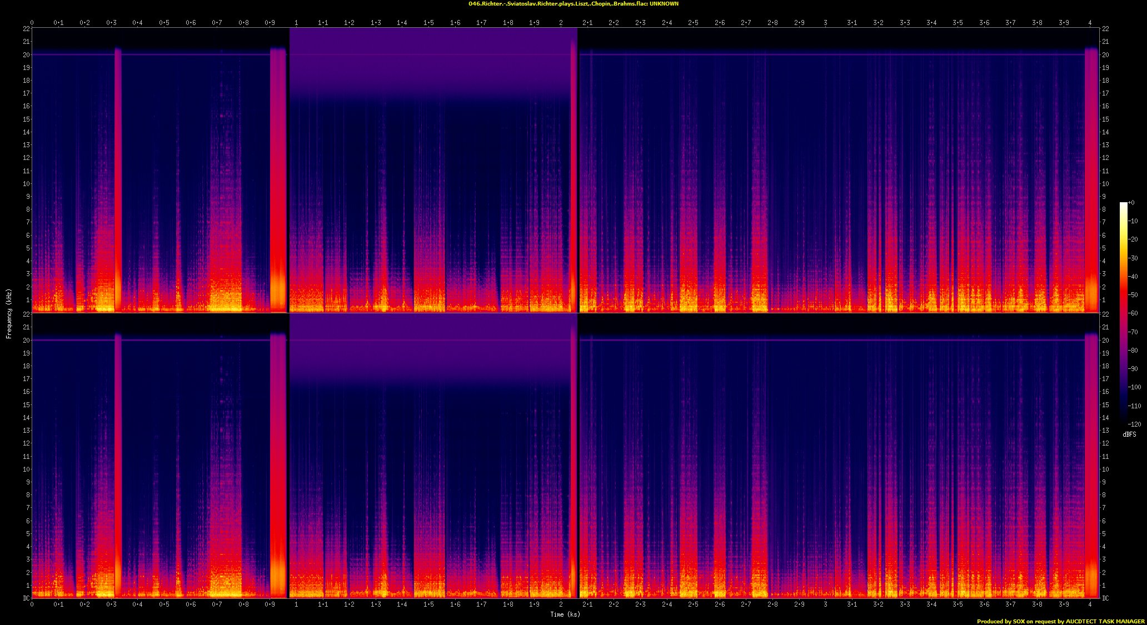
Task: Click the 10 kHz label on upper-right axis
Action: tap(1105, 184)
